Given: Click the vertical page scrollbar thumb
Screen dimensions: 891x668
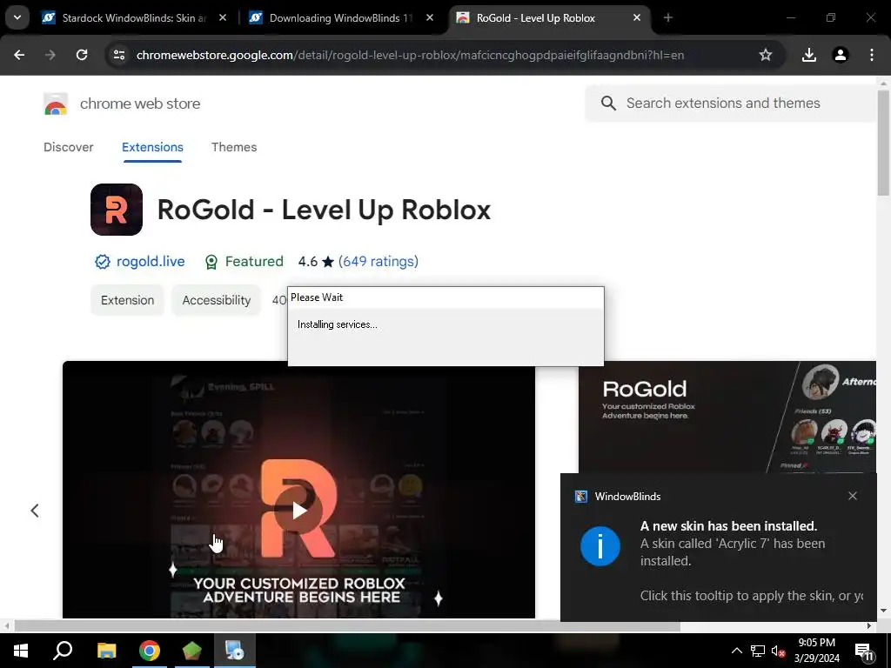Looking at the screenshot, I should tap(884, 142).
